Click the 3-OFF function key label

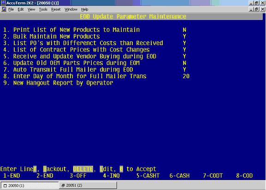(78, 176)
